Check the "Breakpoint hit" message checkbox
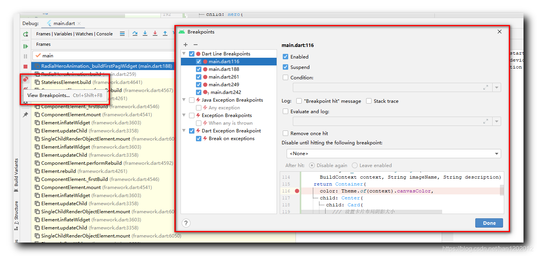This screenshot has width=537, height=256. click(x=299, y=101)
